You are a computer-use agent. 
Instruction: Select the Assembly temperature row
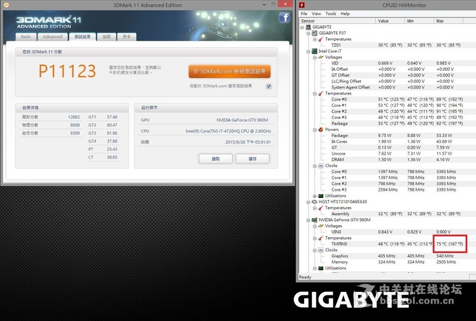pos(388,214)
